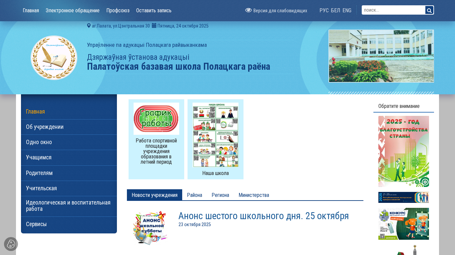Open the Конкурс football contest banner
455x255 pixels.
click(x=404, y=224)
